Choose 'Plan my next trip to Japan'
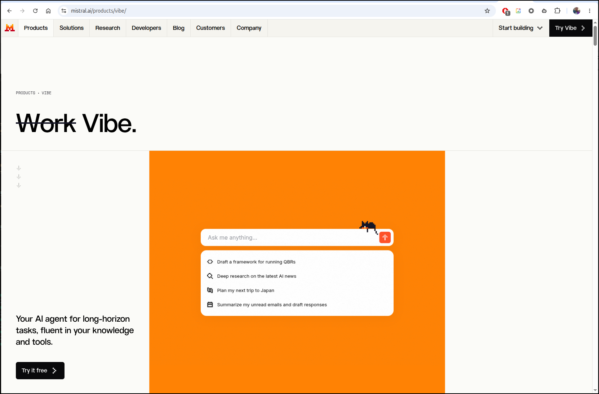Image resolution: width=599 pixels, height=394 pixels. point(245,290)
